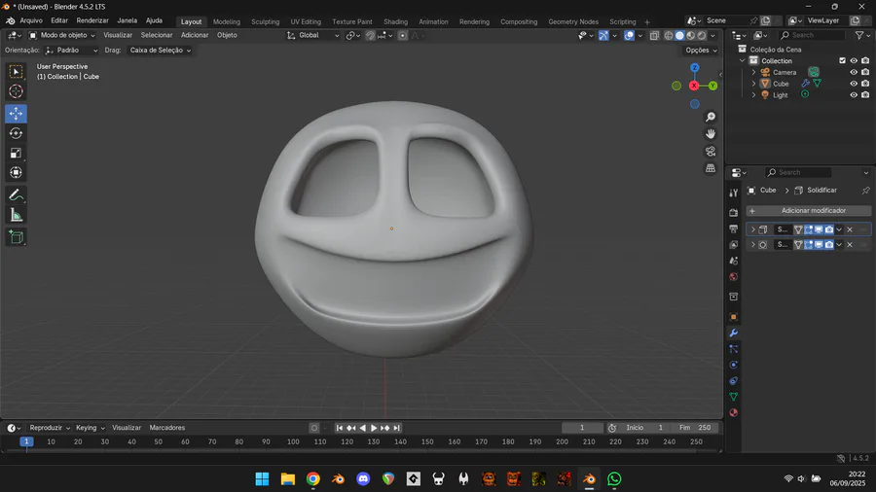Collapse the Collection in outliner

tap(743, 61)
